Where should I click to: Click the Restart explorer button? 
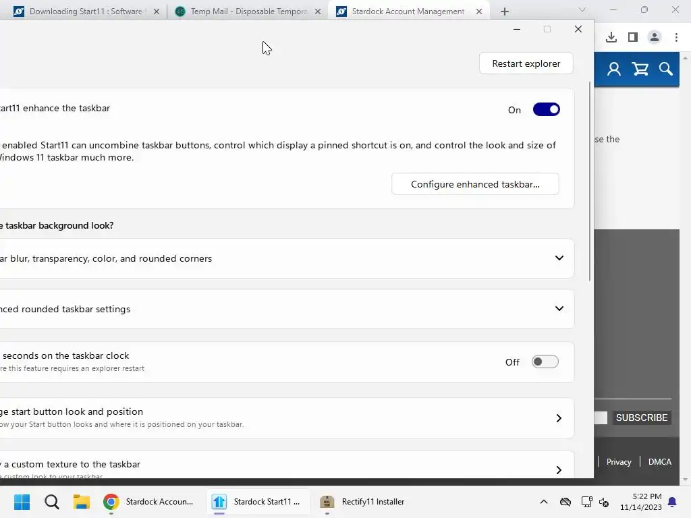click(526, 63)
